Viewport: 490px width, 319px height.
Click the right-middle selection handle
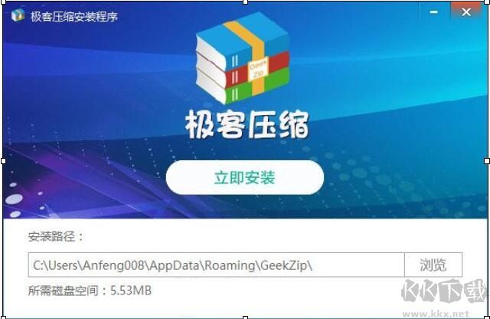487,161
